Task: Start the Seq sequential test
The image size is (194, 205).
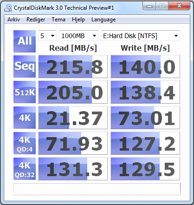Action: [x=25, y=66]
